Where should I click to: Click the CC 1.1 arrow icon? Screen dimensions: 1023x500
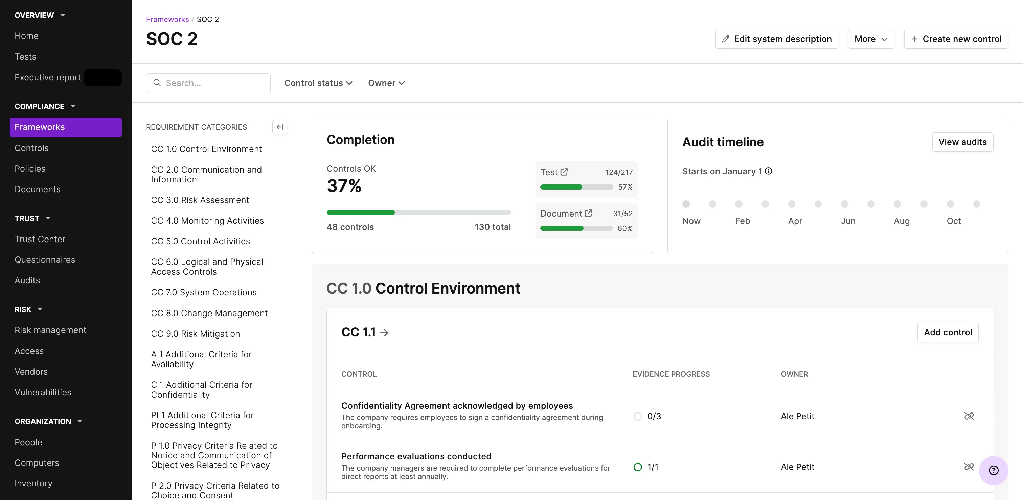tap(384, 333)
